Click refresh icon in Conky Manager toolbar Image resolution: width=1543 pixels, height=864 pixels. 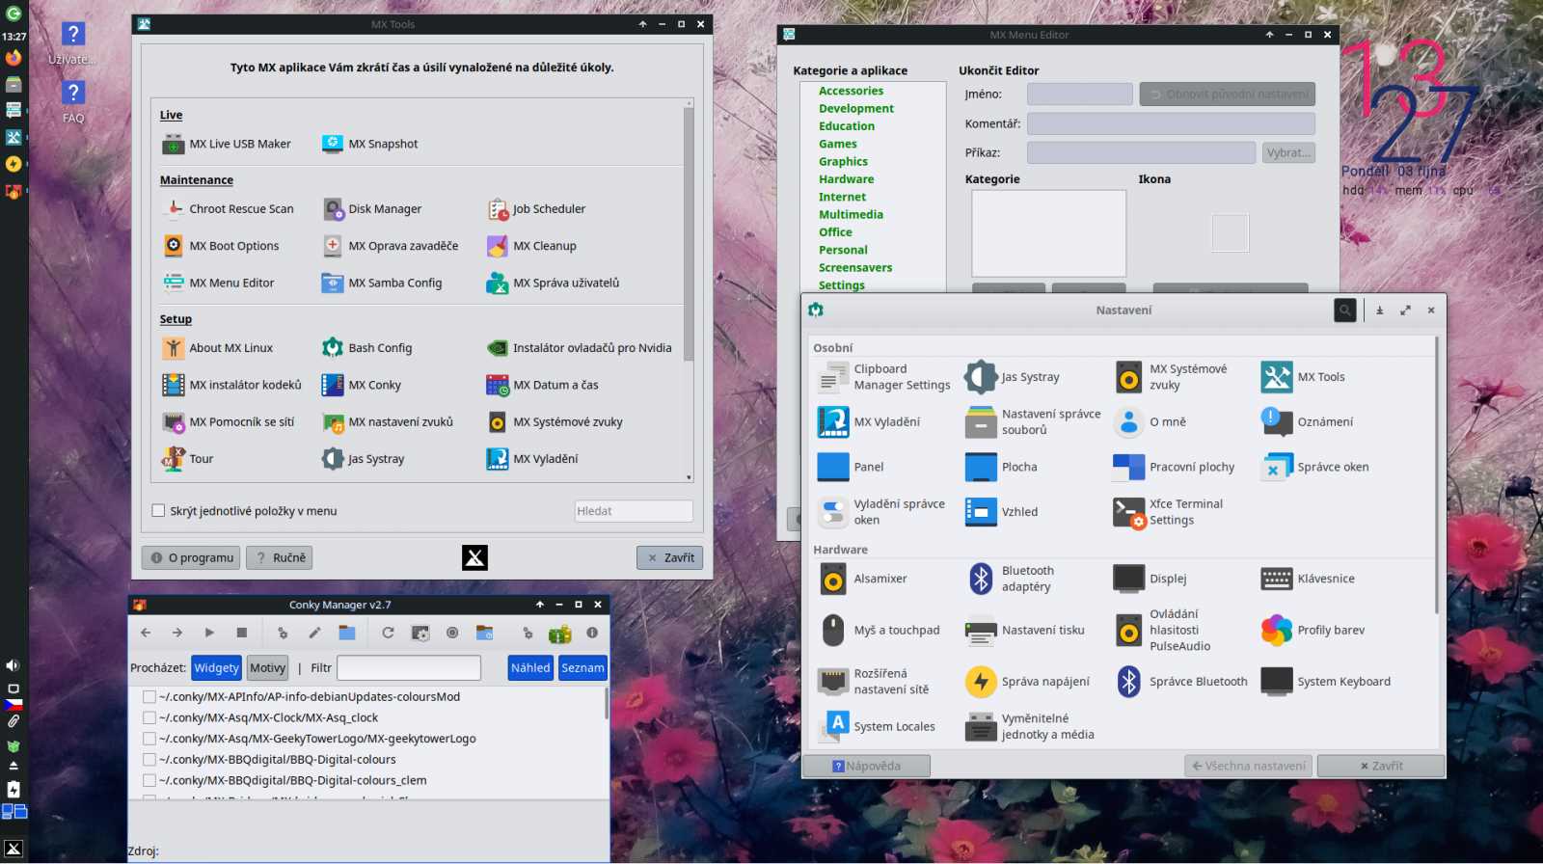coord(388,634)
